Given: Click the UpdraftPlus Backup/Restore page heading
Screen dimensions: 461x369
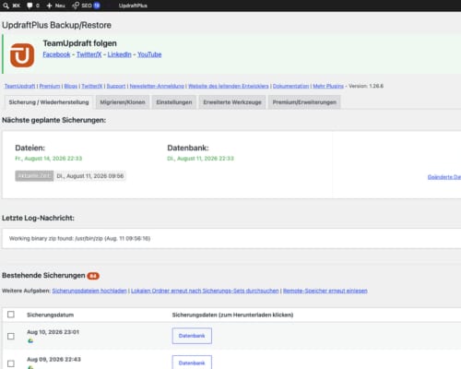Looking at the screenshot, I should point(56,25).
